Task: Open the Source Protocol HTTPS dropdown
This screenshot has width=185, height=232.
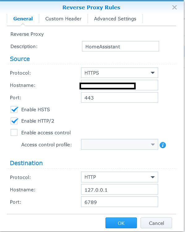Action: coord(119,73)
